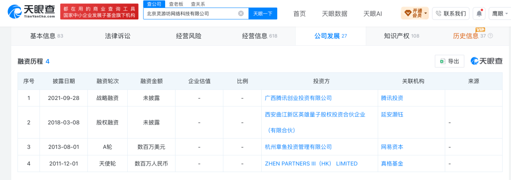
Task: Switch to the 查老板 search tab
Action: pos(176,4)
